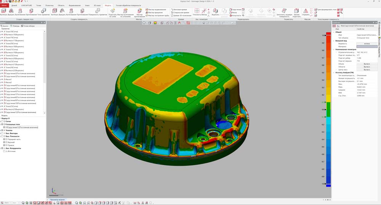Image resolution: width=381 pixels, height=205 pixels.
Task: Select surface Вращать tool in Создать поверхность group
Action: coord(62,12)
